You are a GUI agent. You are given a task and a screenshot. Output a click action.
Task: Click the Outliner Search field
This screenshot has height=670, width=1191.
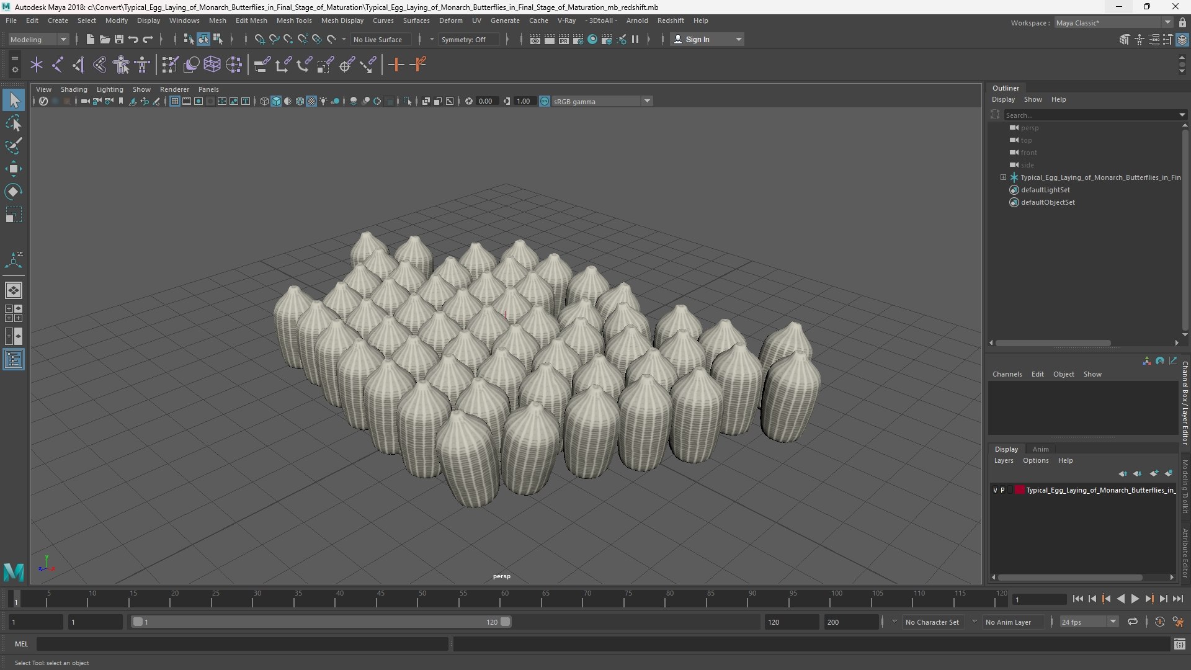click(1095, 115)
